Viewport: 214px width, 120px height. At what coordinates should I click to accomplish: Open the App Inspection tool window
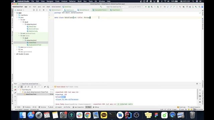[78, 107]
